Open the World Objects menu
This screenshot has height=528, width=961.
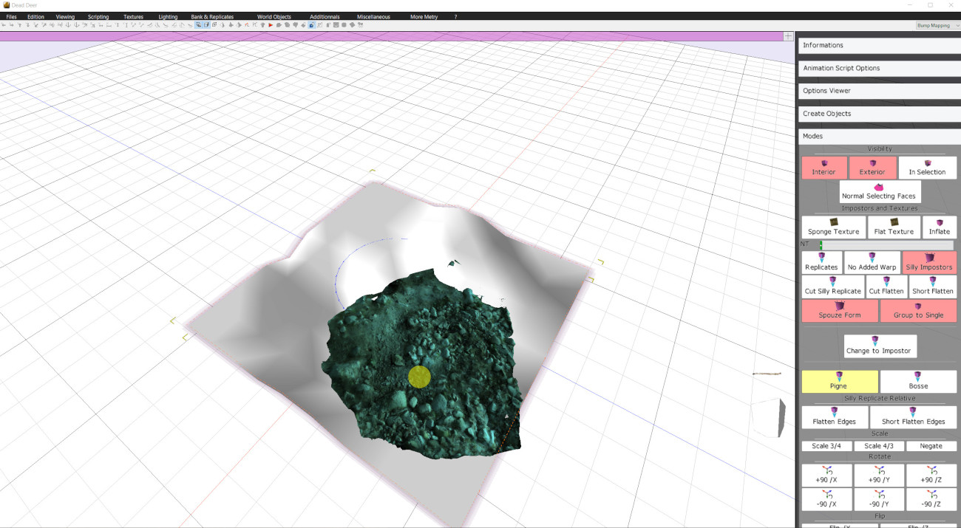click(274, 16)
